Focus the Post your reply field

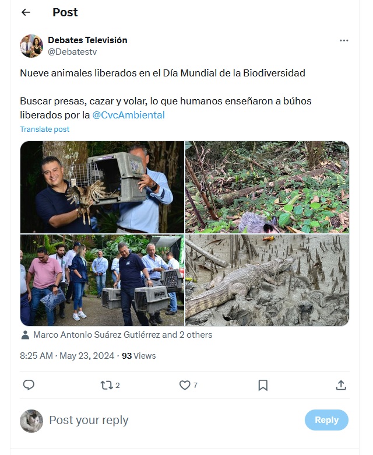(x=174, y=420)
